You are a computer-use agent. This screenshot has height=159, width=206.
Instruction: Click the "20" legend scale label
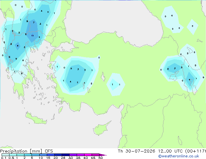coord(56,158)
